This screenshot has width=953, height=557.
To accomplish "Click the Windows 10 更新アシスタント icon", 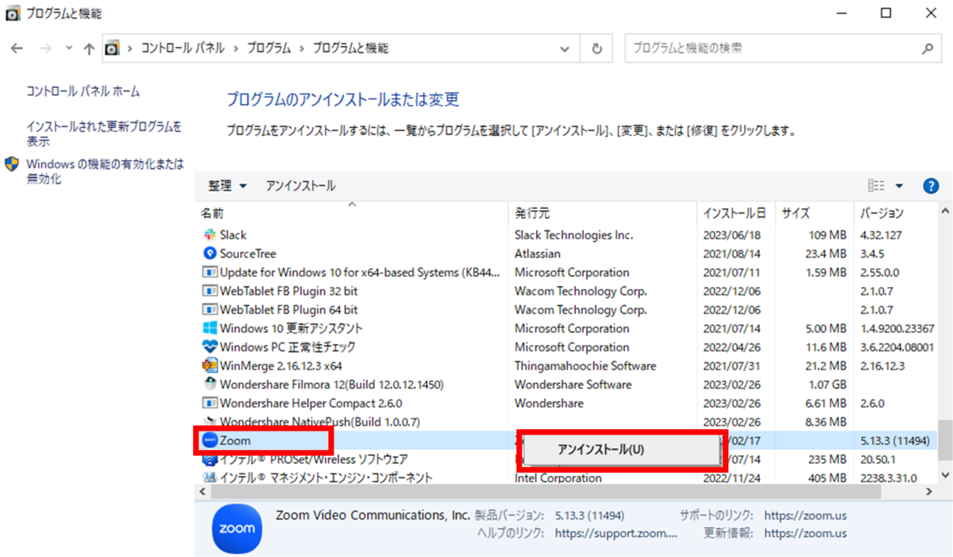I will pyautogui.click(x=210, y=328).
